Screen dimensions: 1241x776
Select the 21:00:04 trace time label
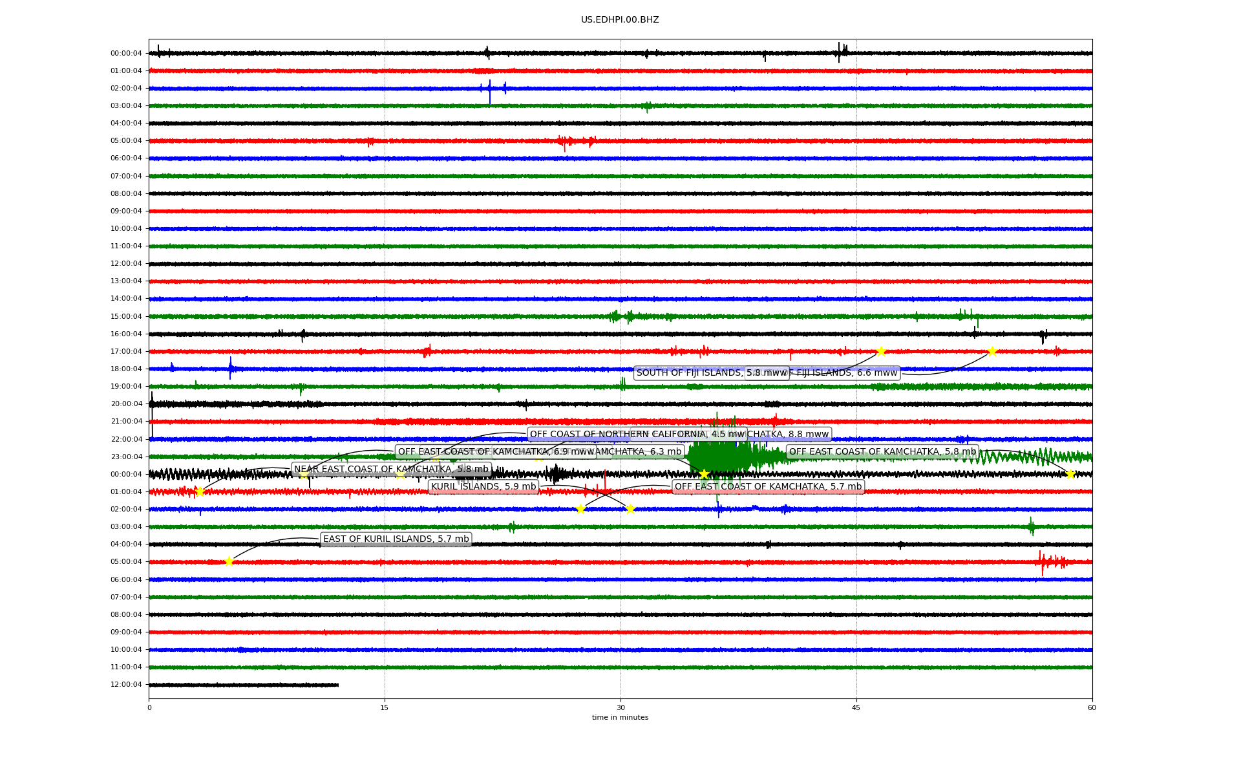[x=126, y=422]
